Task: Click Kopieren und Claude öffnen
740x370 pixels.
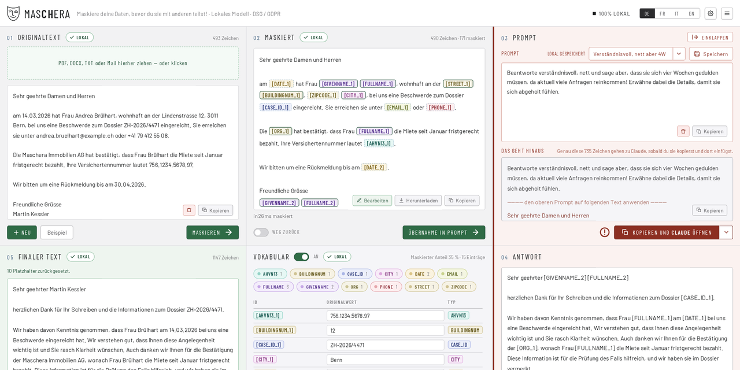Action: 667,232
